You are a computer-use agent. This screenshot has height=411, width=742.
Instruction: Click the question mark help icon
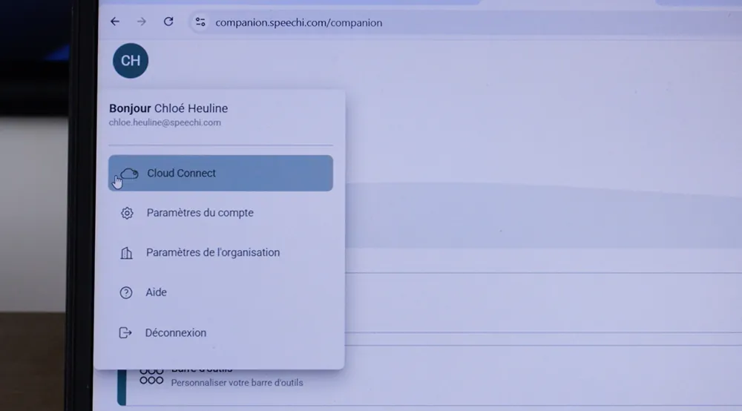click(126, 293)
